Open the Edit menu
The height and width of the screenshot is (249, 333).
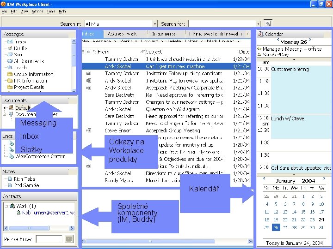(14, 12)
